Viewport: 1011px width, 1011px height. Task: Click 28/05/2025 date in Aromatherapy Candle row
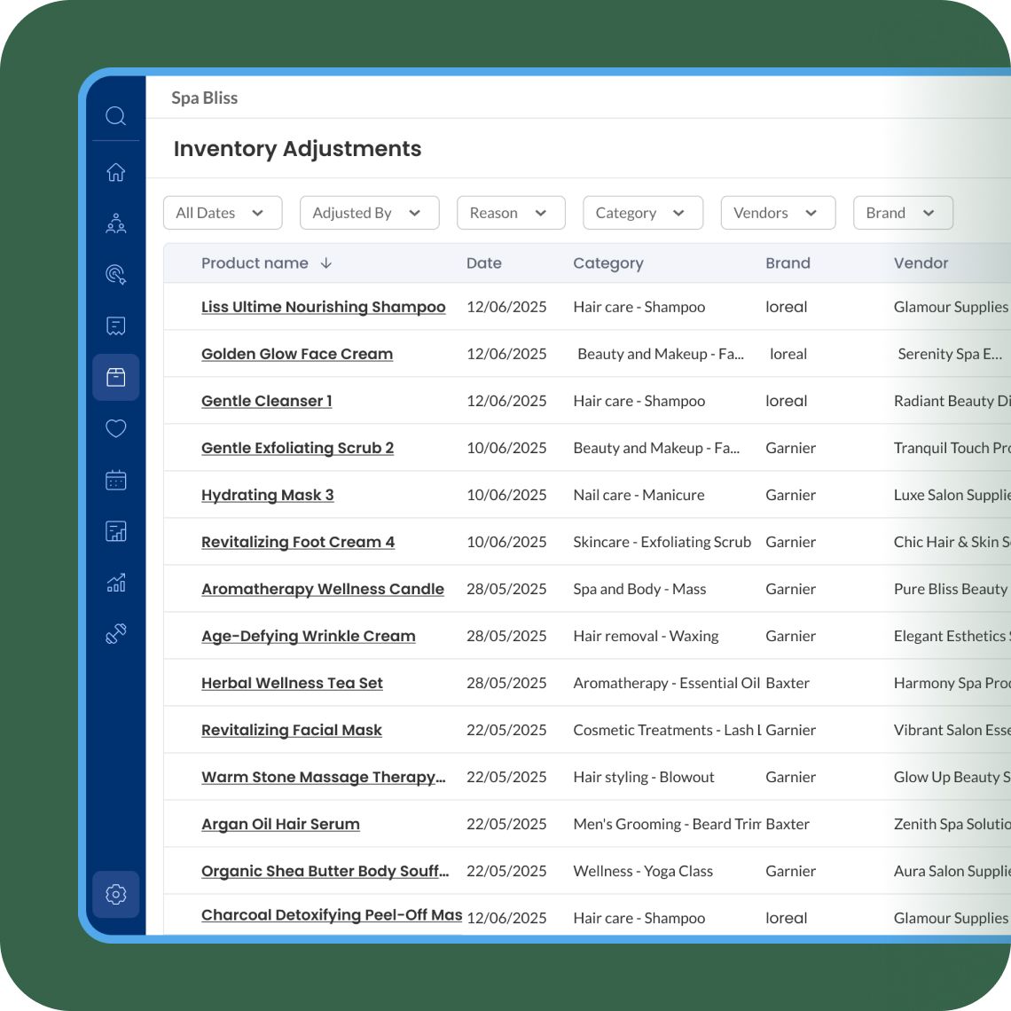pos(506,590)
